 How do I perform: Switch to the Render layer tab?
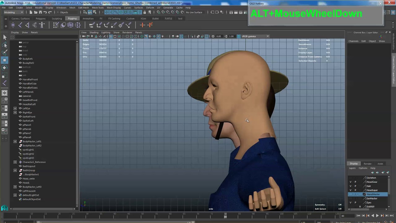(368, 164)
